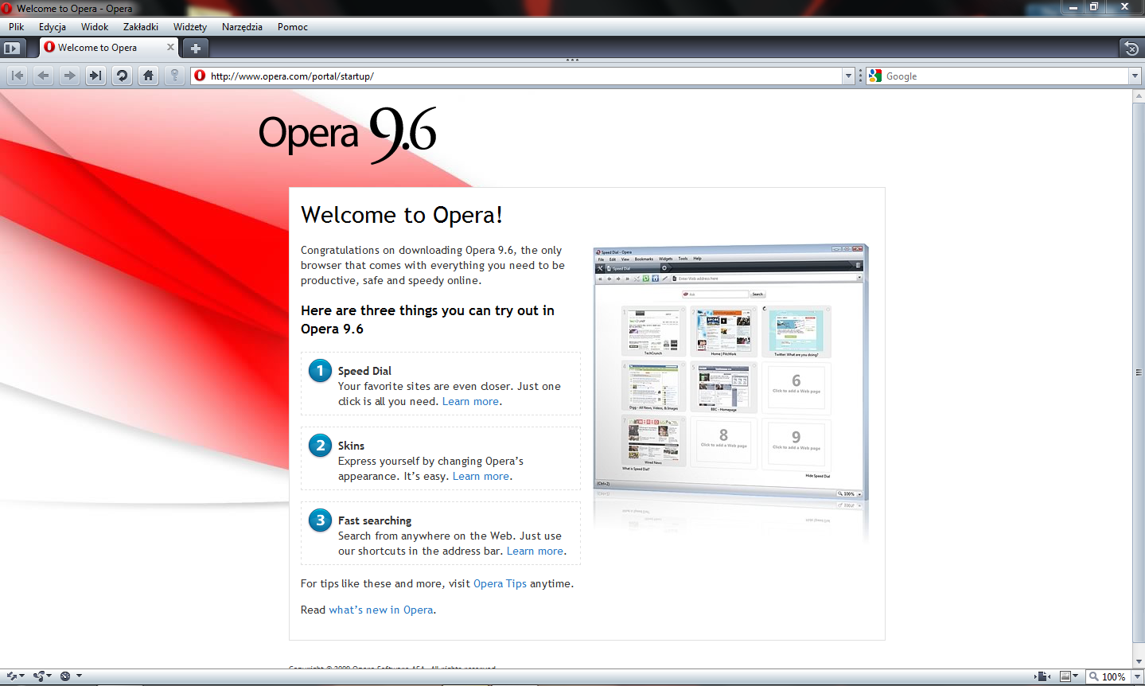Open the Plik menu
The height and width of the screenshot is (686, 1145).
point(17,26)
